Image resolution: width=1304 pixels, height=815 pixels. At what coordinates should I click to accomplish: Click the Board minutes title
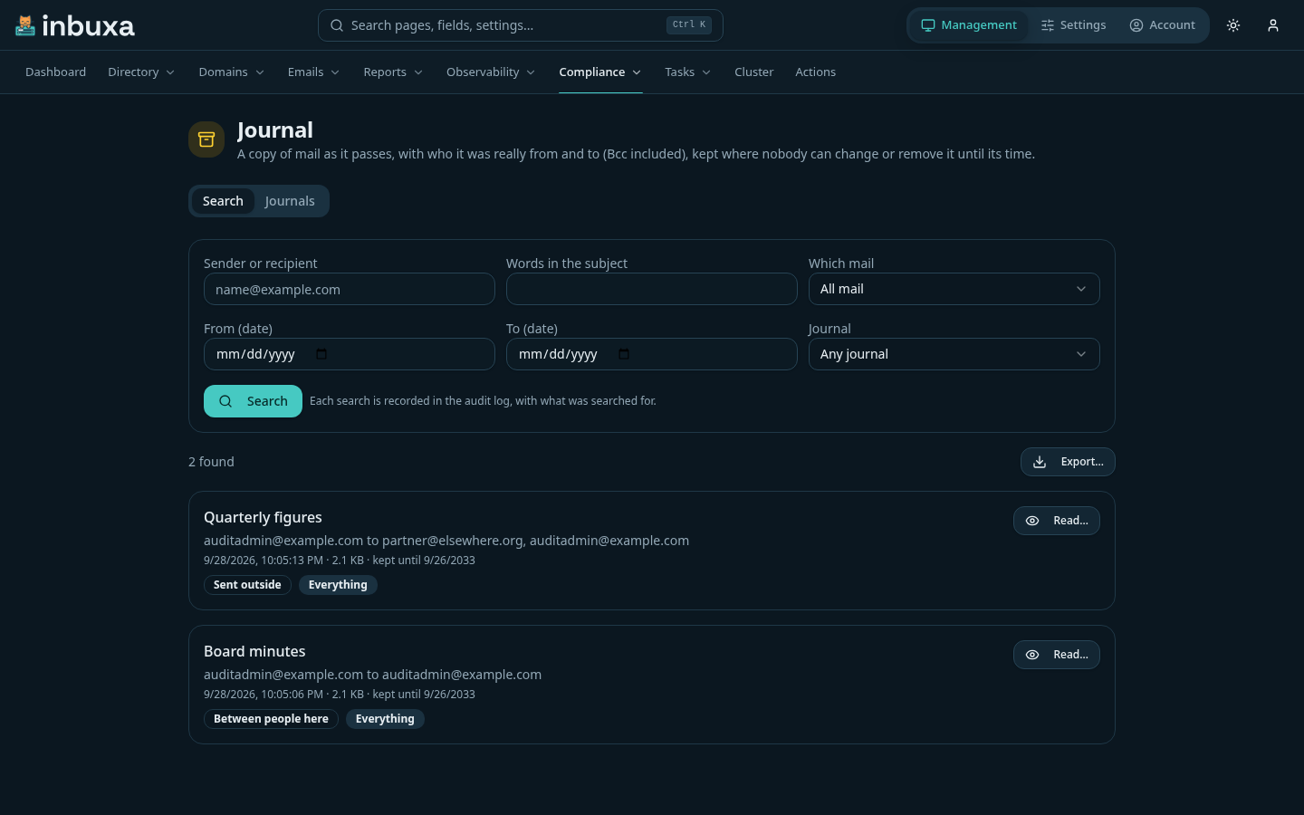(x=254, y=651)
